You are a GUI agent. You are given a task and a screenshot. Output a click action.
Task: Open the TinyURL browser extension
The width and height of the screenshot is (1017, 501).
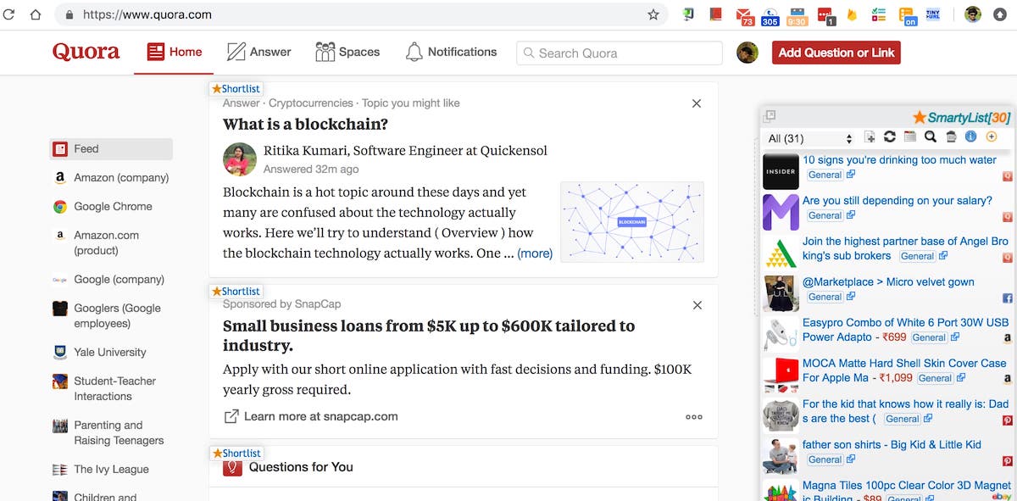pos(933,14)
